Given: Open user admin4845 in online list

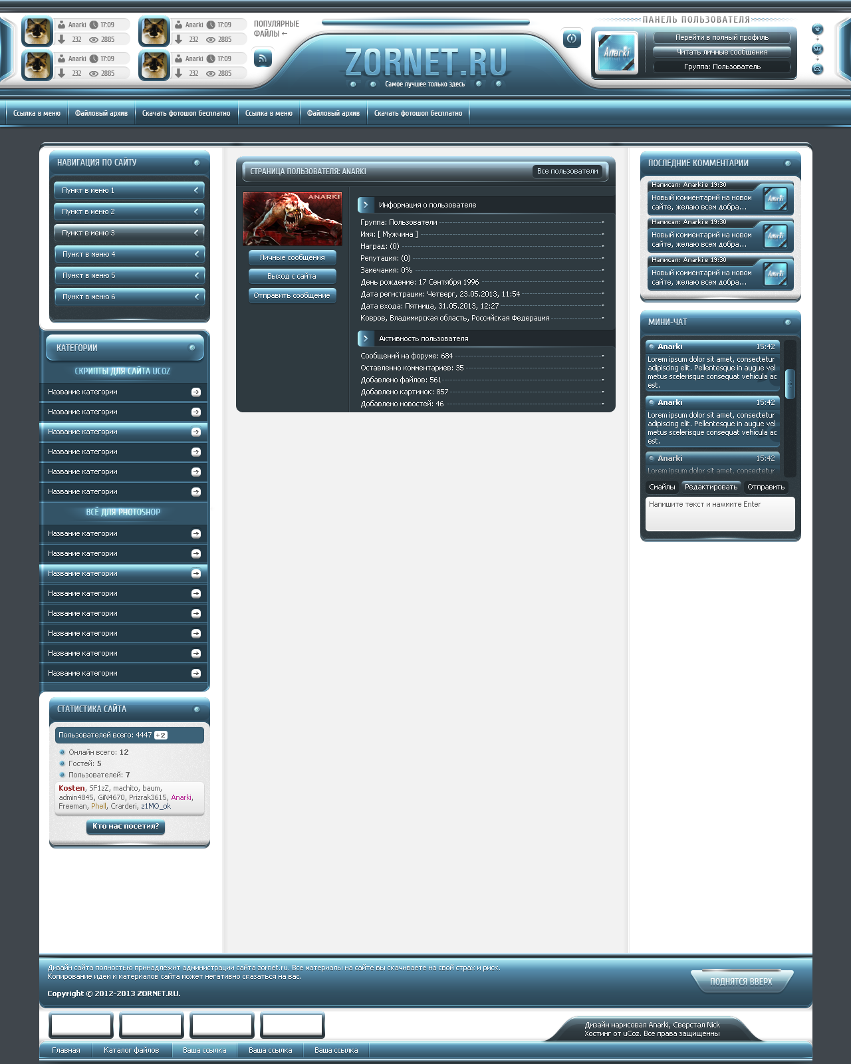Looking at the screenshot, I should [76, 797].
